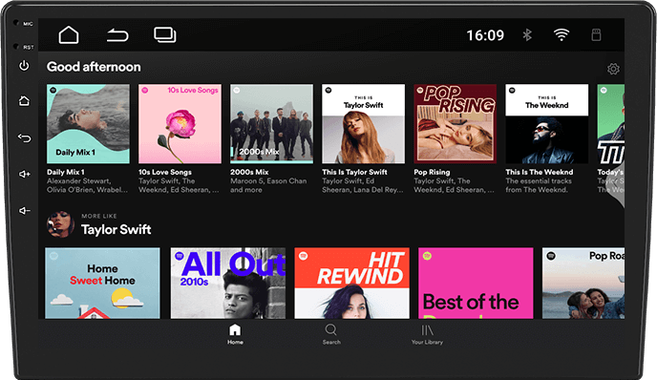This screenshot has height=380, width=657.
Task: Open the cut-off Today's playlist cover
Action: point(611,123)
